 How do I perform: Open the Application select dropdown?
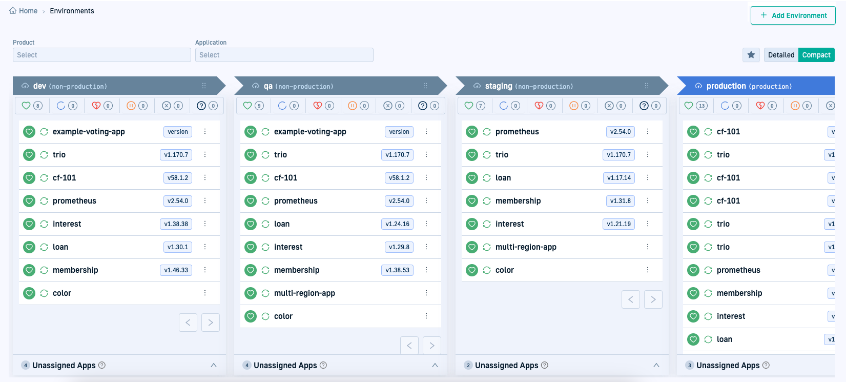tap(284, 55)
